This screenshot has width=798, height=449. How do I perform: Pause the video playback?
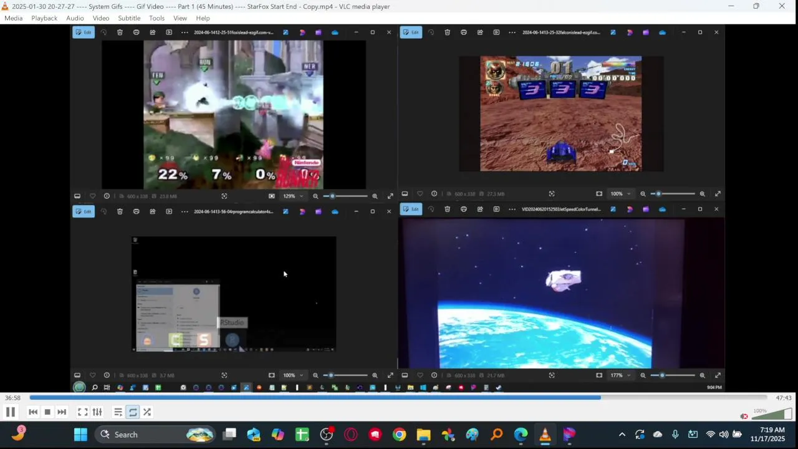11,412
